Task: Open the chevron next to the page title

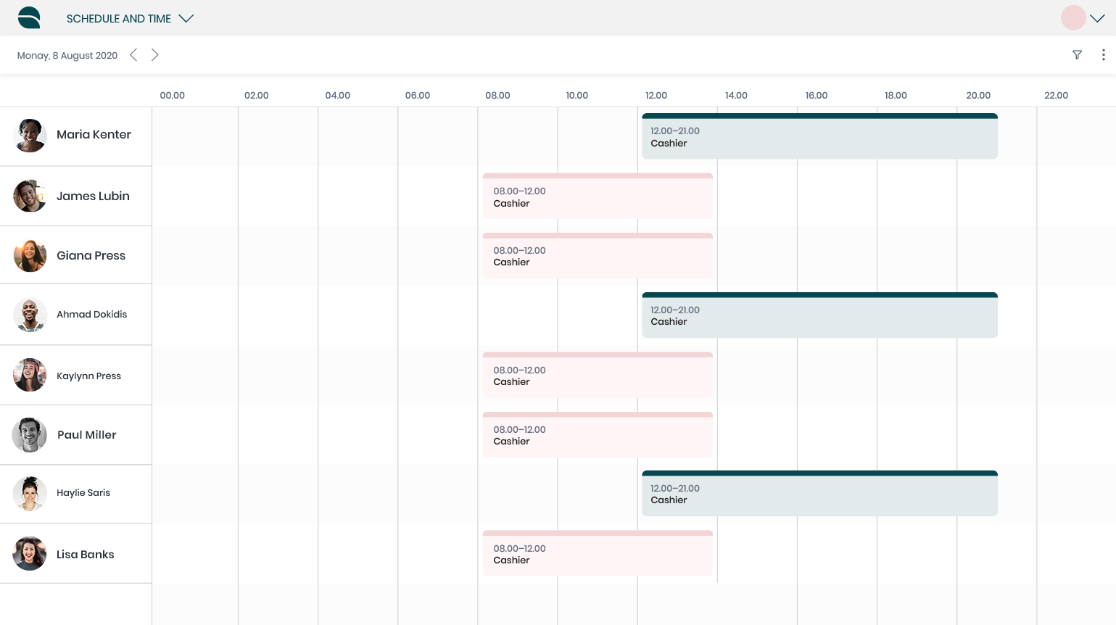Action: [186, 18]
